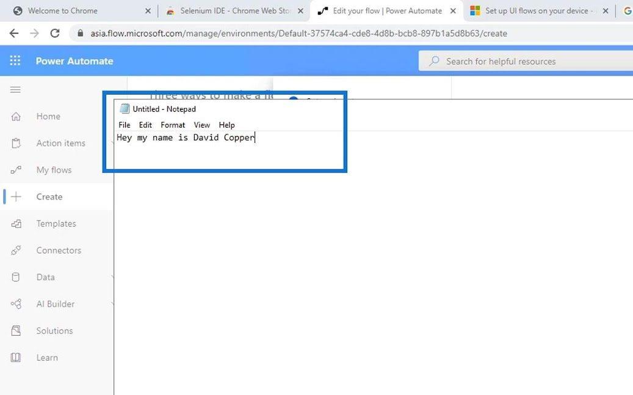Viewport: 633px width, 395px height.
Task: Click the Learn book icon
Action: (16, 357)
